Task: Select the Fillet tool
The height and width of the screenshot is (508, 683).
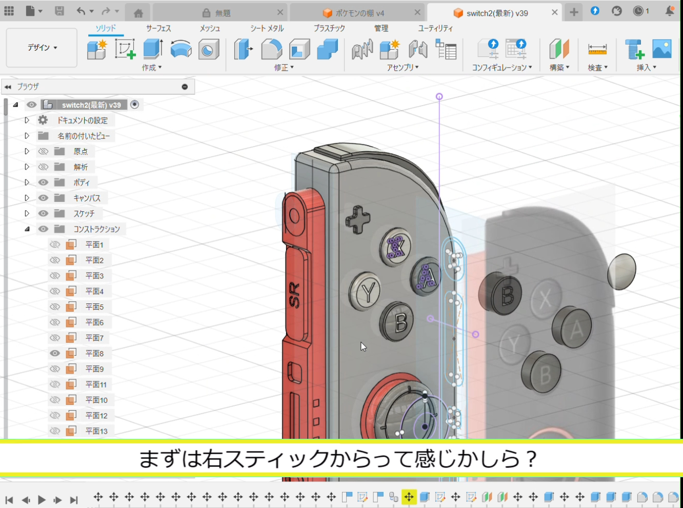Action: [272, 50]
